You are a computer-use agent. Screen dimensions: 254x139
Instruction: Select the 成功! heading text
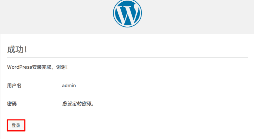pyautogui.click(x=17, y=49)
